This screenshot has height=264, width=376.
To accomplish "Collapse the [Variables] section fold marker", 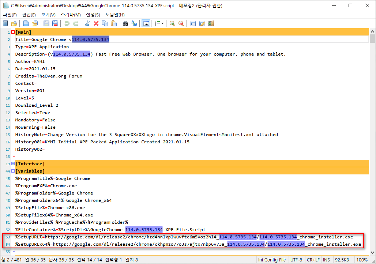I will [x=13, y=171].
